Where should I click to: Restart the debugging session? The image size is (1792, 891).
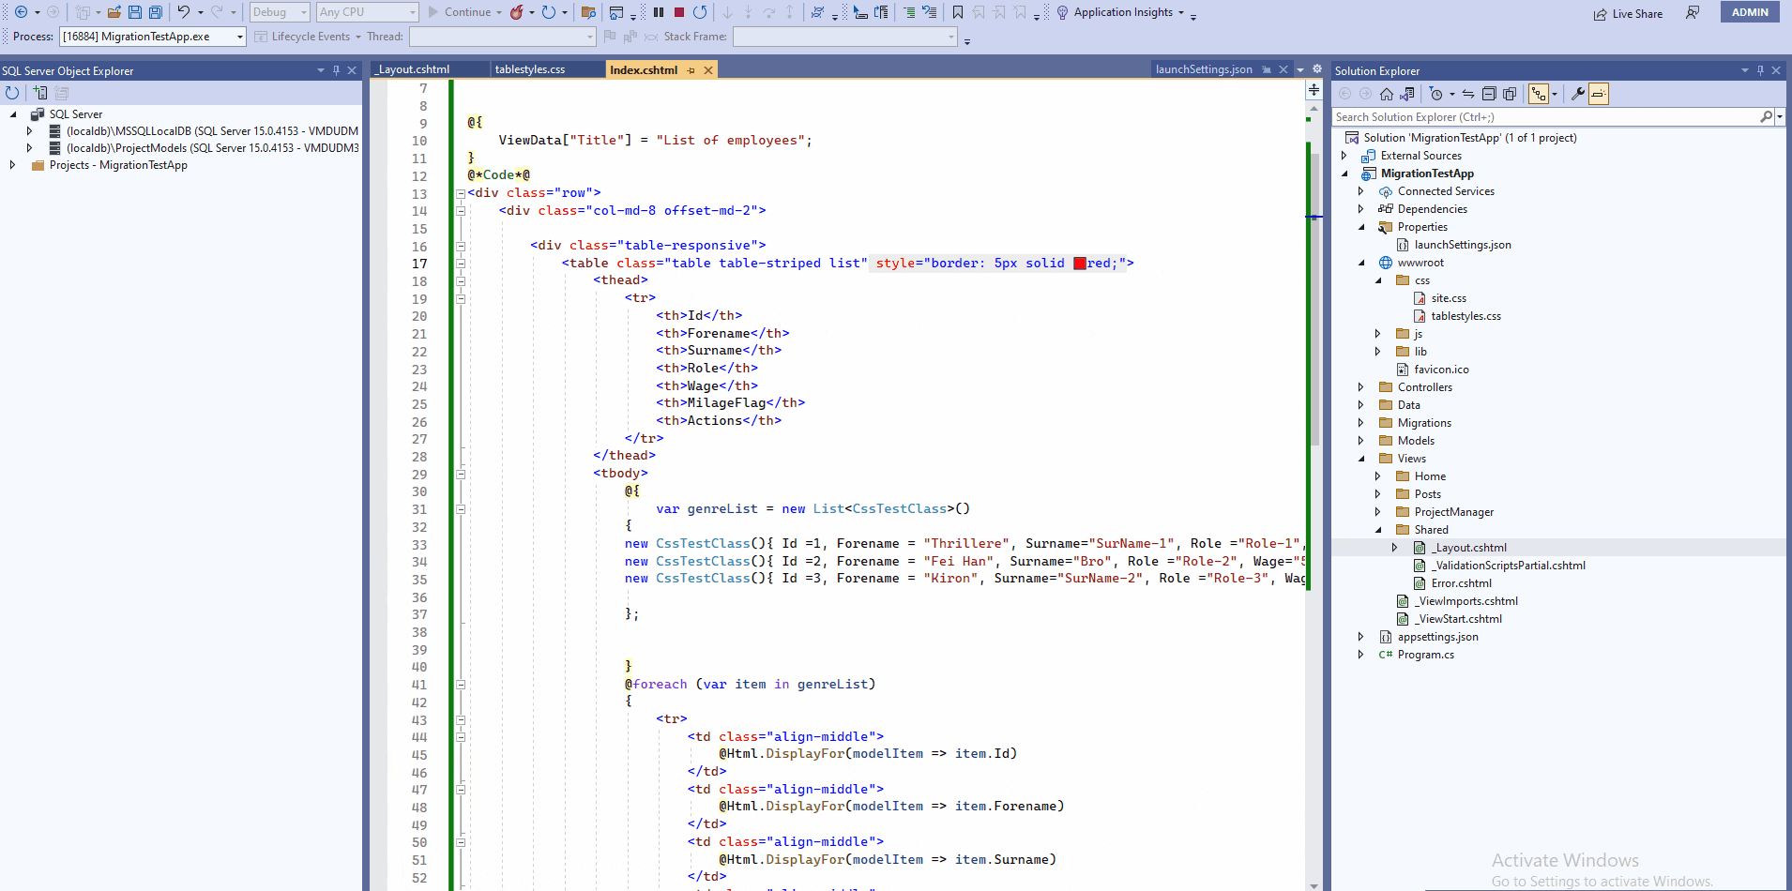tap(702, 11)
